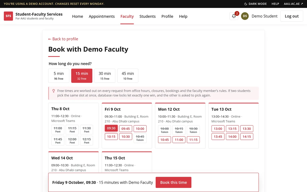Click the past 12:00 slot on Thu 8 Oct
Screen dimensions: 307x192
(72, 141)
